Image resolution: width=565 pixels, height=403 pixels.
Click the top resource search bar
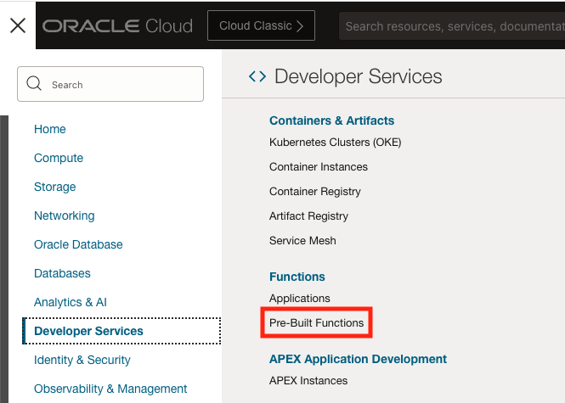click(452, 26)
